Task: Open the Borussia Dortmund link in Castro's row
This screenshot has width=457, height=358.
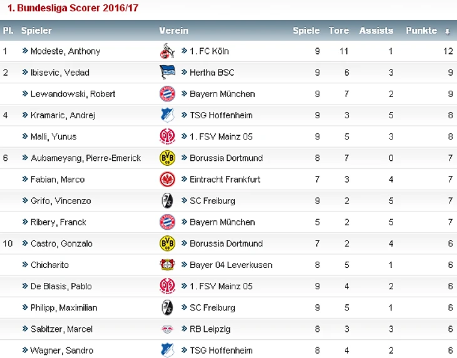Action: [226, 243]
